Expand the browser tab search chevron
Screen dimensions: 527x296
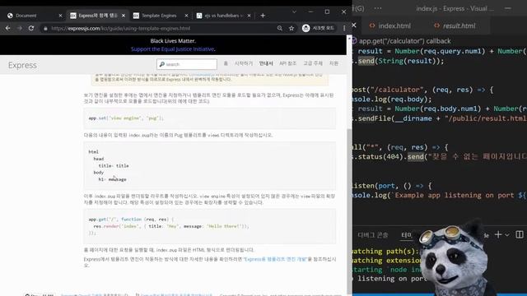[x=294, y=12]
